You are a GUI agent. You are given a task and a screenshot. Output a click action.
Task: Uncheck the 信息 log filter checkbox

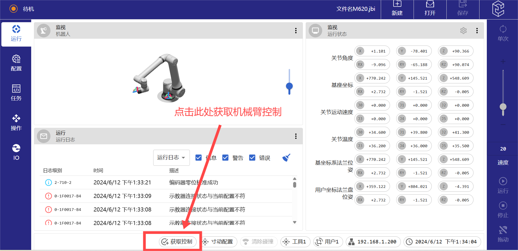(199, 158)
